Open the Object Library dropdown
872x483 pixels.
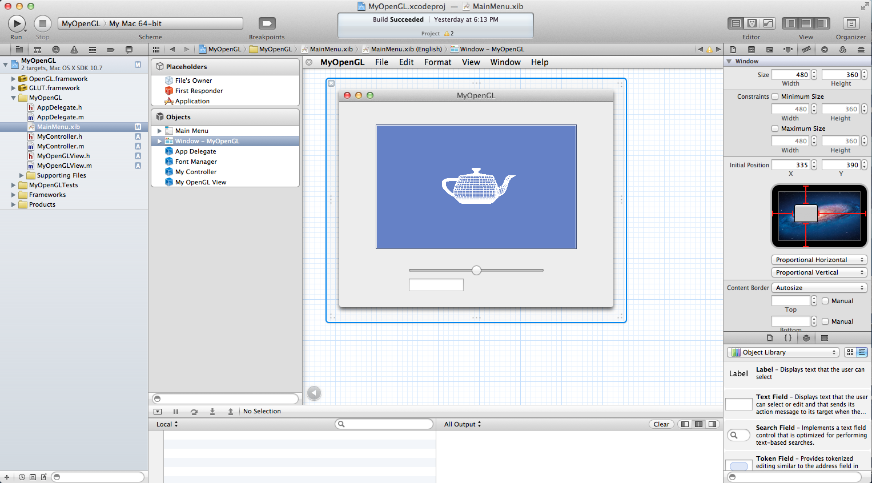(x=783, y=352)
